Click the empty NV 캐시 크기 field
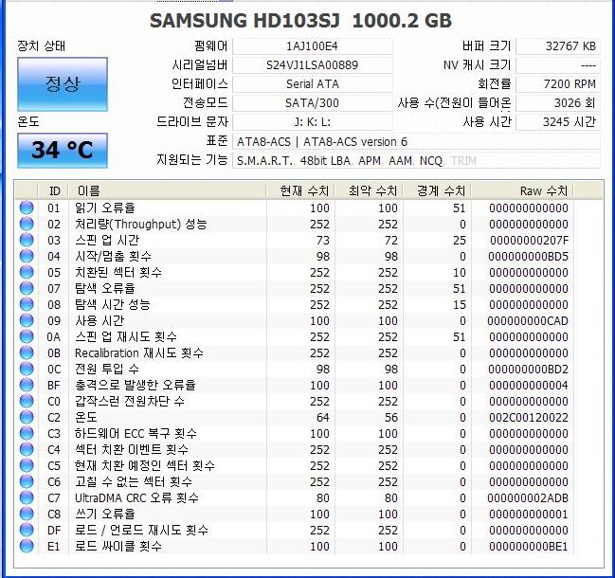The height and width of the screenshot is (578, 615). (x=558, y=65)
